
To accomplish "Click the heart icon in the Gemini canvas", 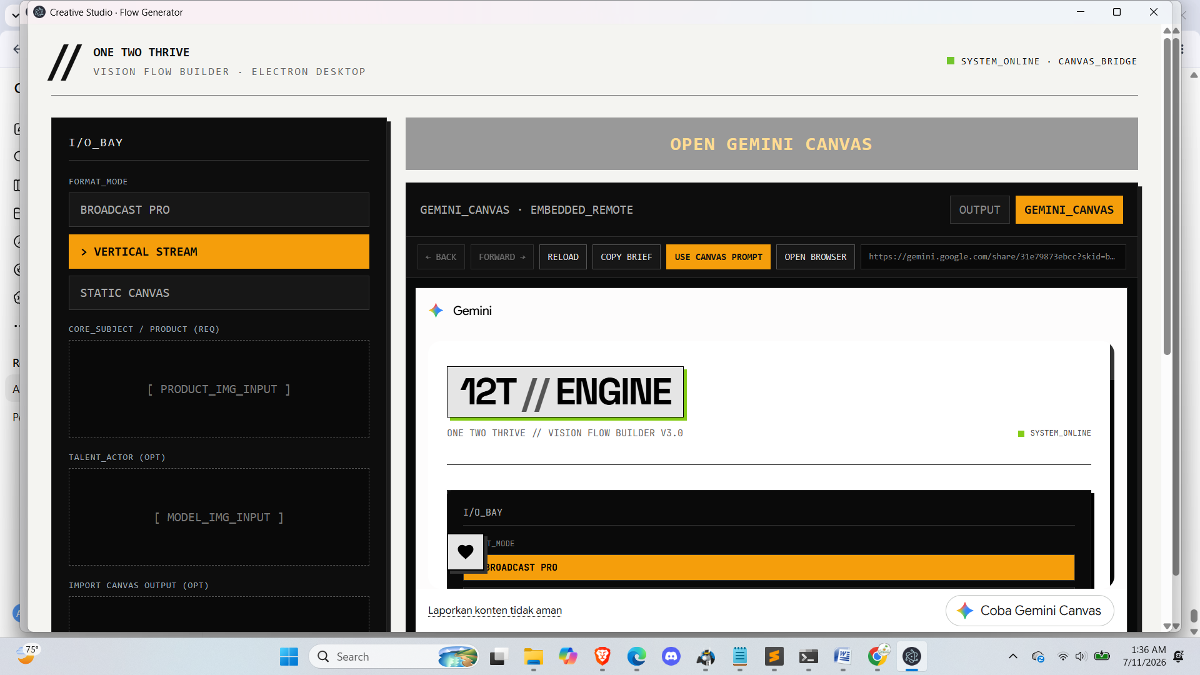I will pos(466,552).
